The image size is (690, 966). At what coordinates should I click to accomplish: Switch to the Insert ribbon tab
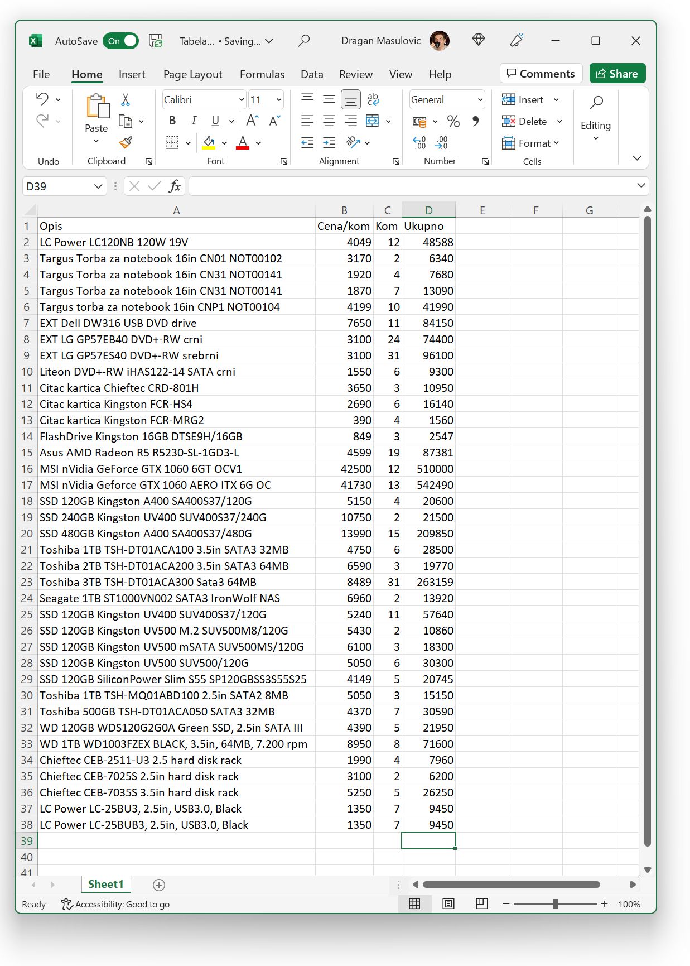(132, 74)
